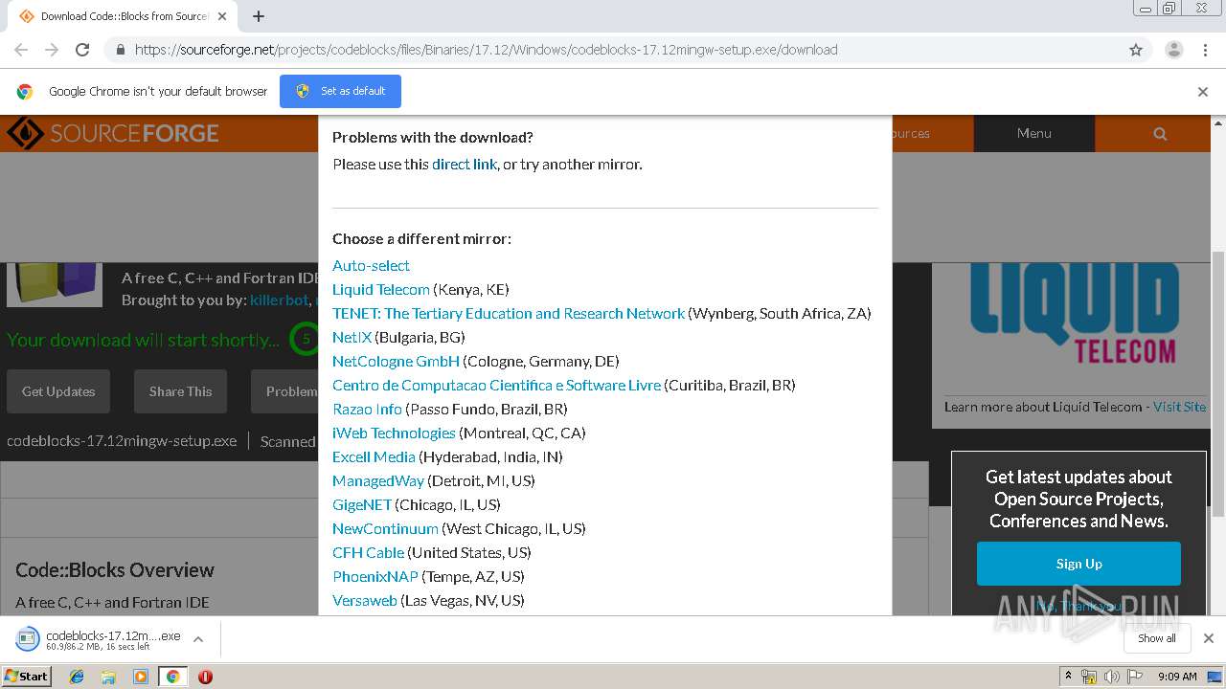Image resolution: width=1226 pixels, height=689 pixels.
Task: Open the killerbot author link
Action: (x=279, y=300)
